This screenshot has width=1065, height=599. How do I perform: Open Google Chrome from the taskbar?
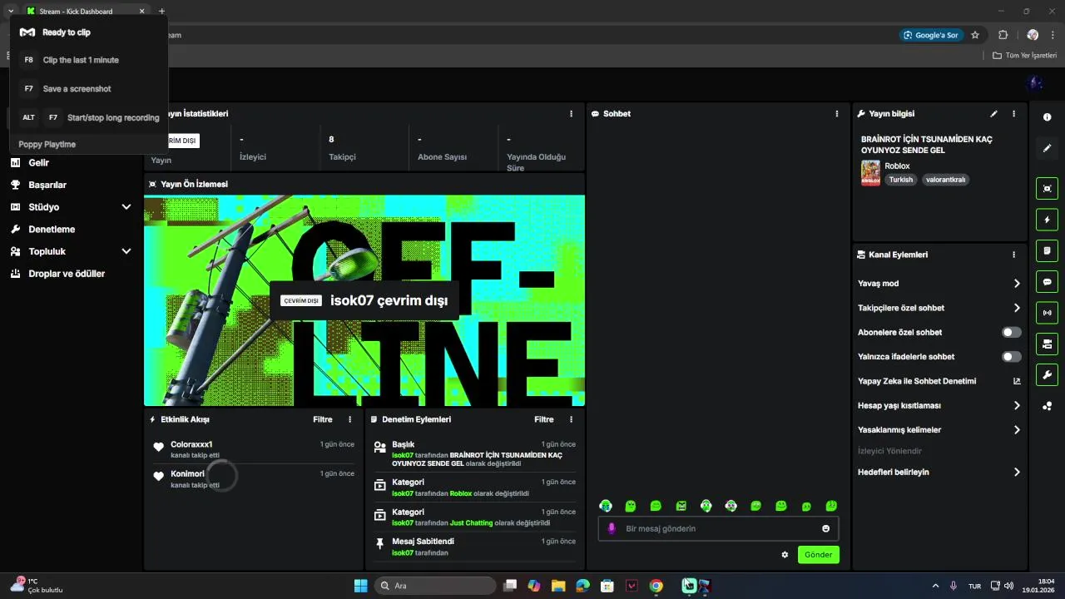point(656,586)
